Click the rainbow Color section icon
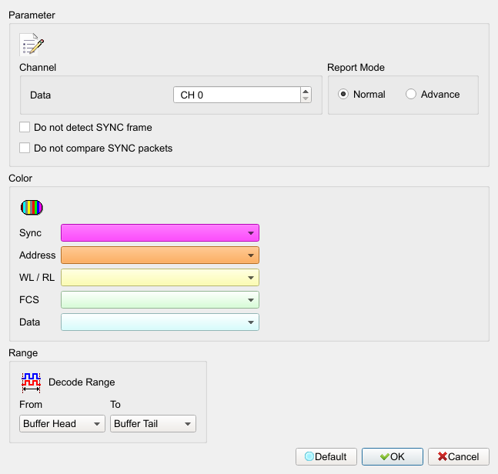 coord(32,208)
